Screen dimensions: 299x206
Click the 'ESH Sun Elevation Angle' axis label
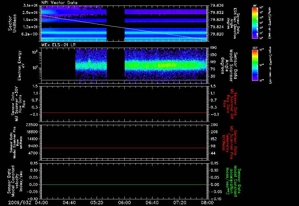point(233,23)
